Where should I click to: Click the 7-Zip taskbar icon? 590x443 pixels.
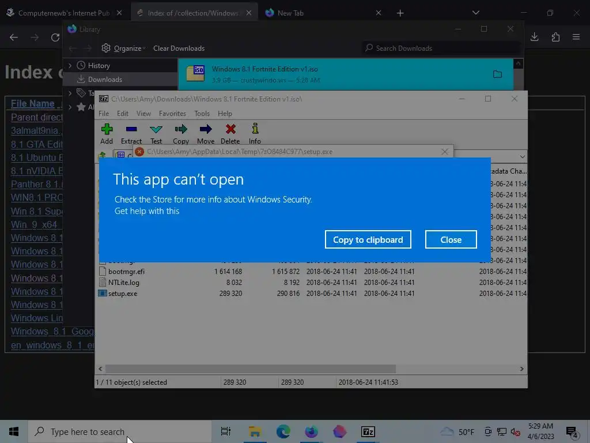pos(368,431)
